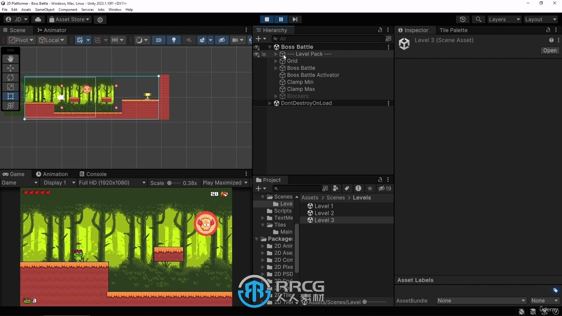Open search icon in Hierarchy search bar
This screenshot has width=562, height=316.
tap(388, 39)
